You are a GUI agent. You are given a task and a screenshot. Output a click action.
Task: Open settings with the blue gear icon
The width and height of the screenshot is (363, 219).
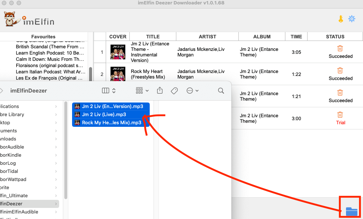tap(352, 19)
